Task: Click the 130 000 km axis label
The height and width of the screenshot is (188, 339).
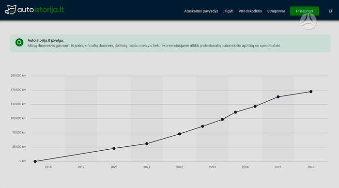Action: click(18, 104)
